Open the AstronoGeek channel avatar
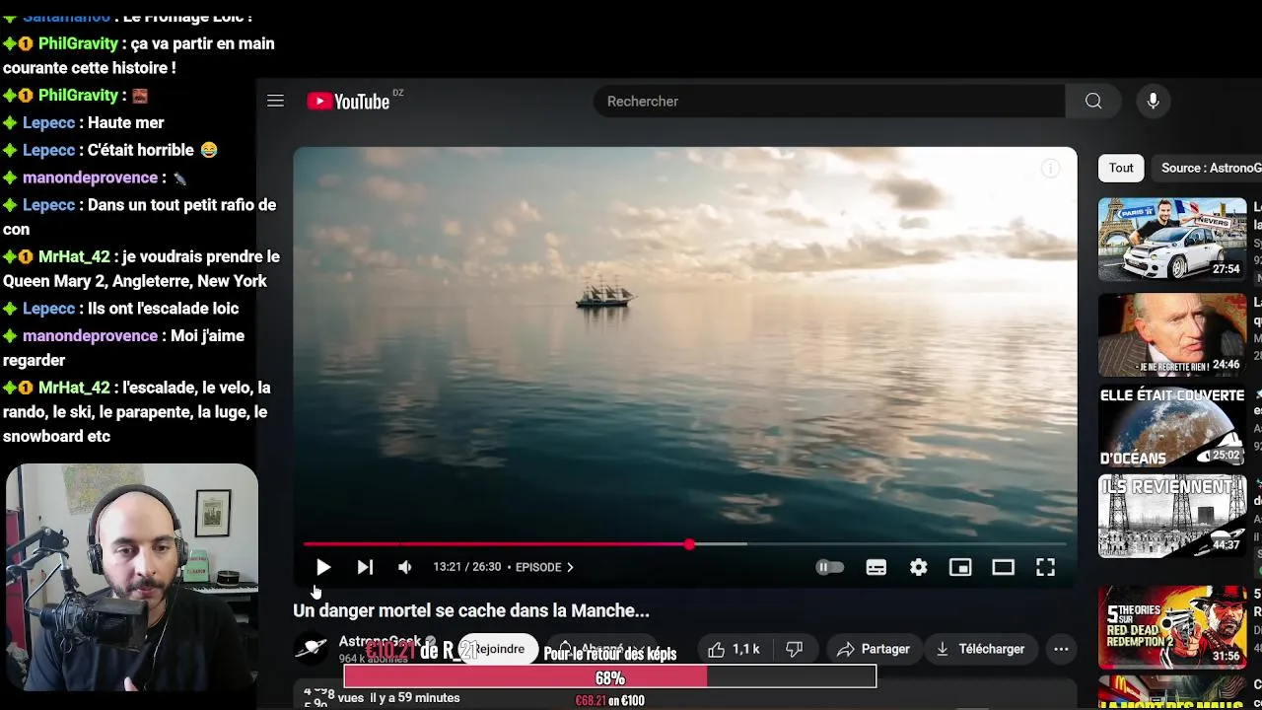 click(x=312, y=648)
